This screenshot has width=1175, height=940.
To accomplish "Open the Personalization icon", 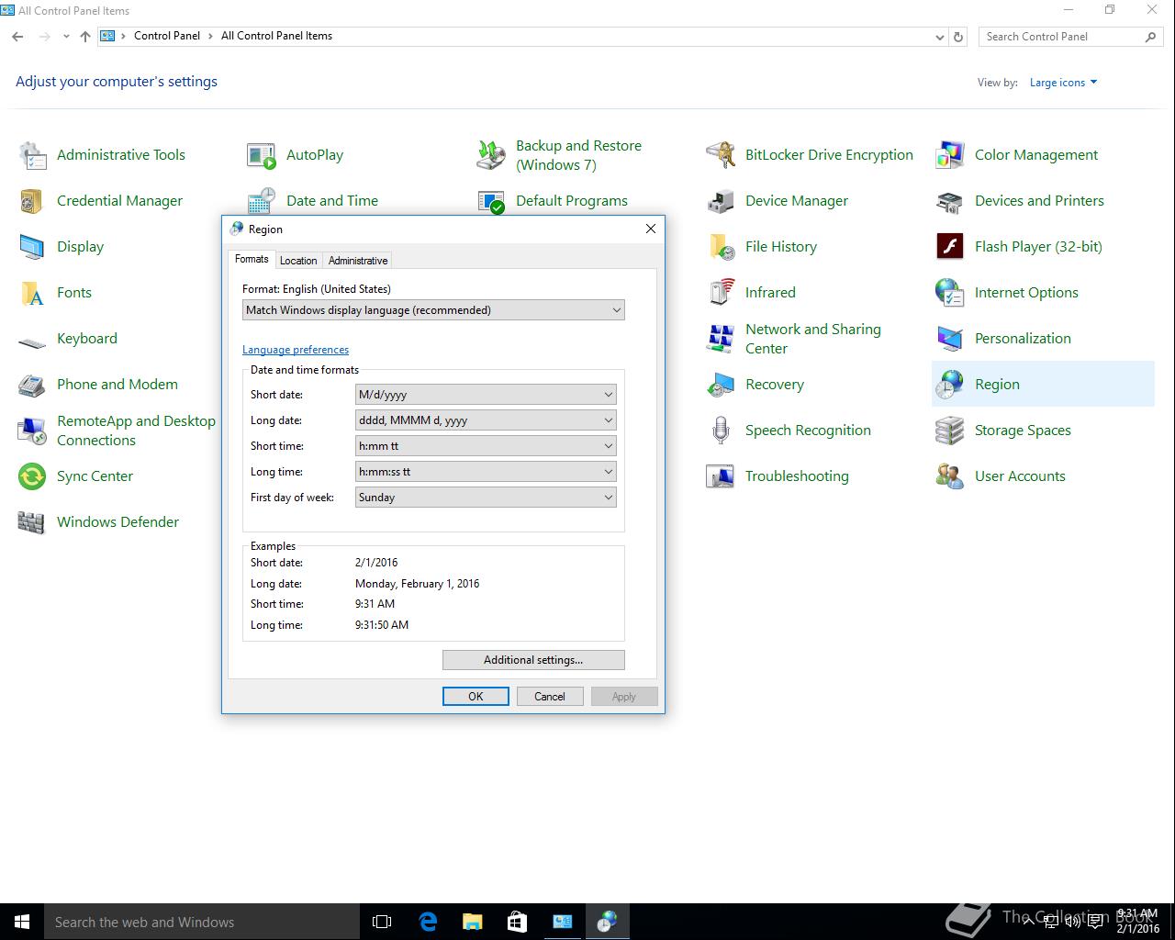I will click(x=950, y=339).
